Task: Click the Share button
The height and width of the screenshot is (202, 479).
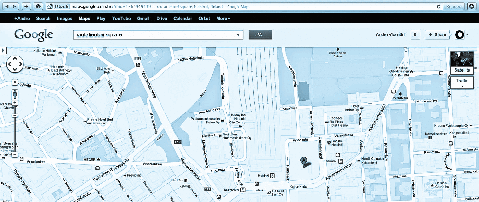Action: coord(437,34)
